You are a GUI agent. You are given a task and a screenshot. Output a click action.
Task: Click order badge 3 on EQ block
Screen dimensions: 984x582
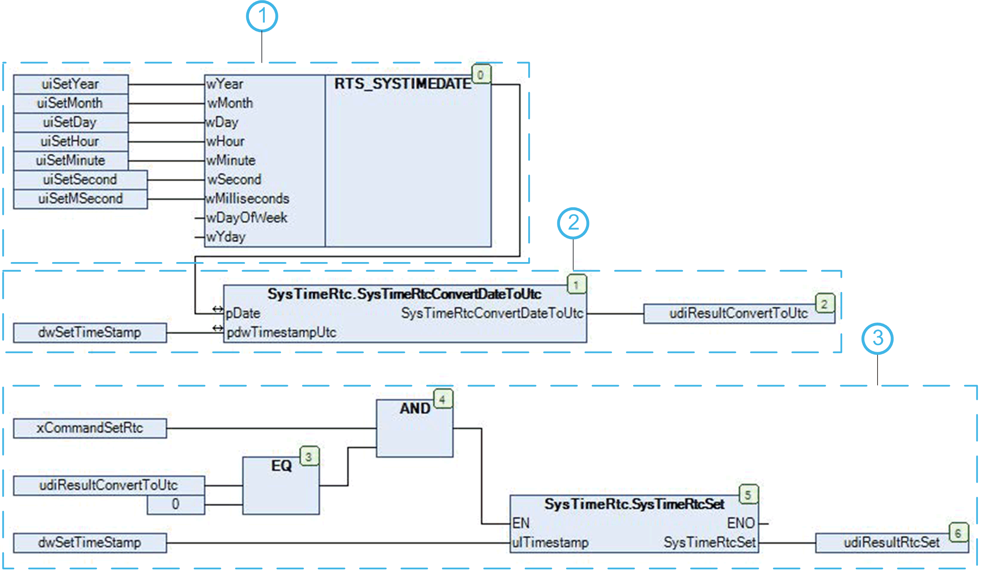click(309, 457)
